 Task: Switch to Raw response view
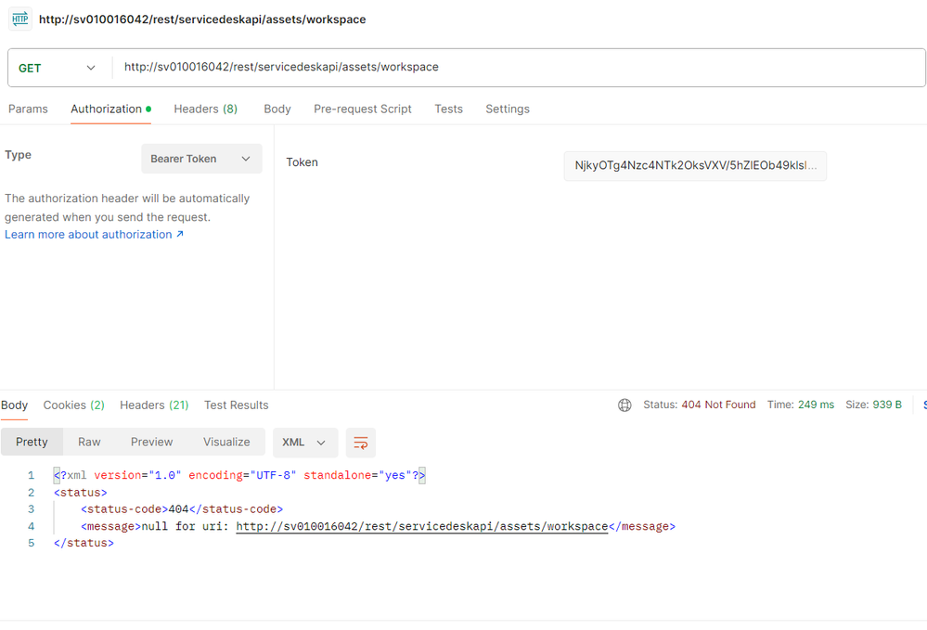[89, 442]
